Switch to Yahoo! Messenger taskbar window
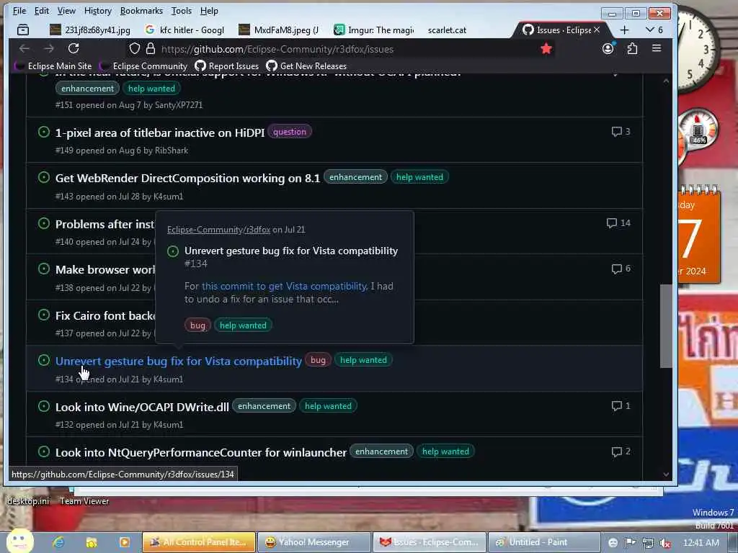 click(x=314, y=542)
